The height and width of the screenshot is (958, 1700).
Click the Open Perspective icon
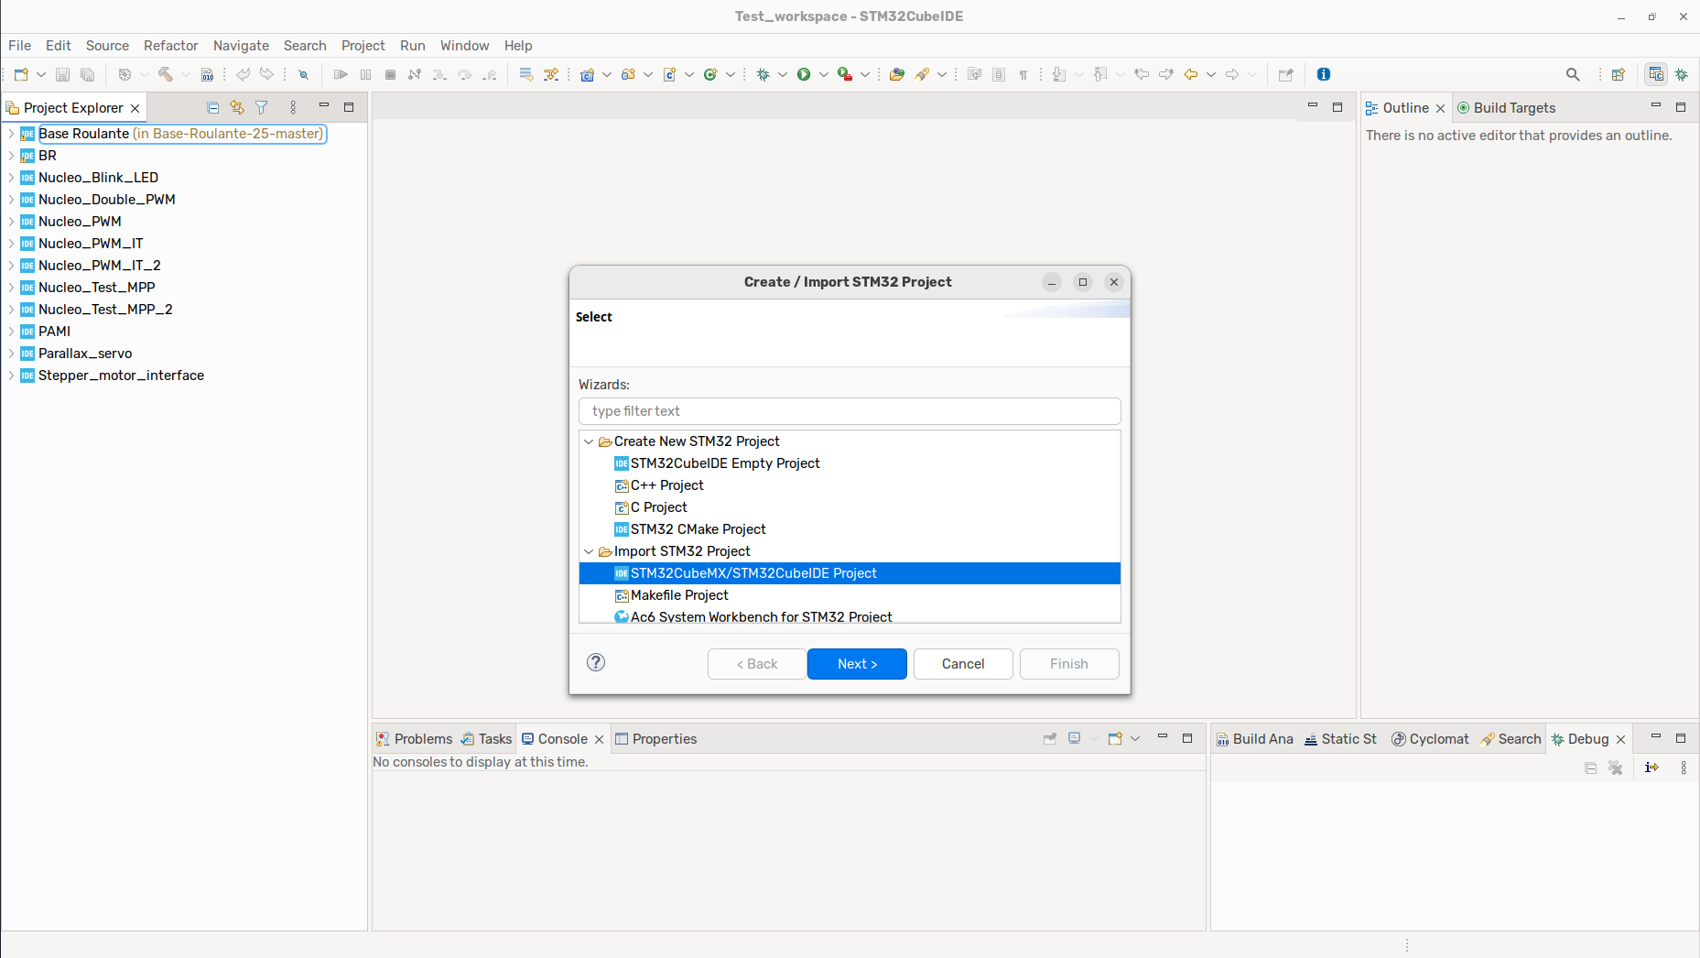tap(1619, 74)
